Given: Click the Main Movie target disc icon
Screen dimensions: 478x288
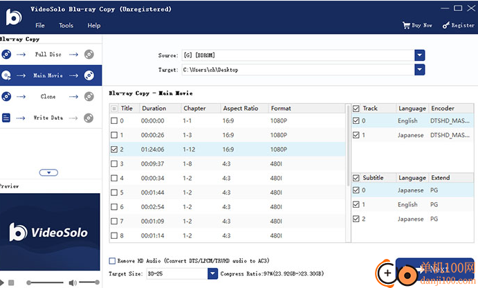Looking at the screenshot, I should [89, 75].
